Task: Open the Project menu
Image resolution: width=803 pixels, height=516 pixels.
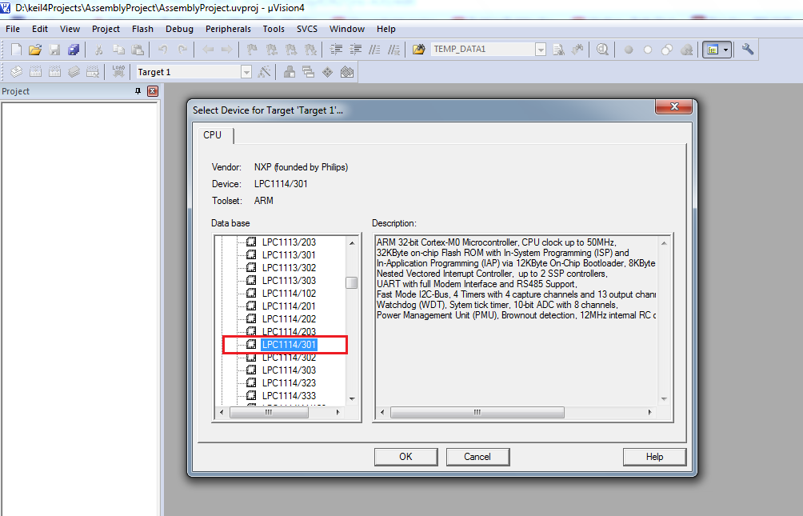Action: [106, 30]
